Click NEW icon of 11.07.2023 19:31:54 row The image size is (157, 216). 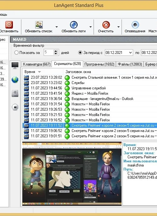pyautogui.click(x=26, y=104)
